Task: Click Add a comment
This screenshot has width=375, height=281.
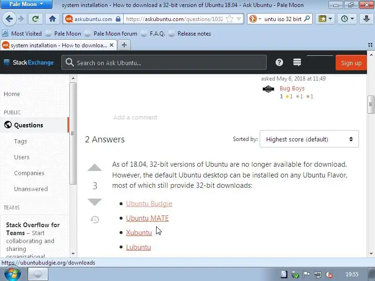Action: pos(135,118)
